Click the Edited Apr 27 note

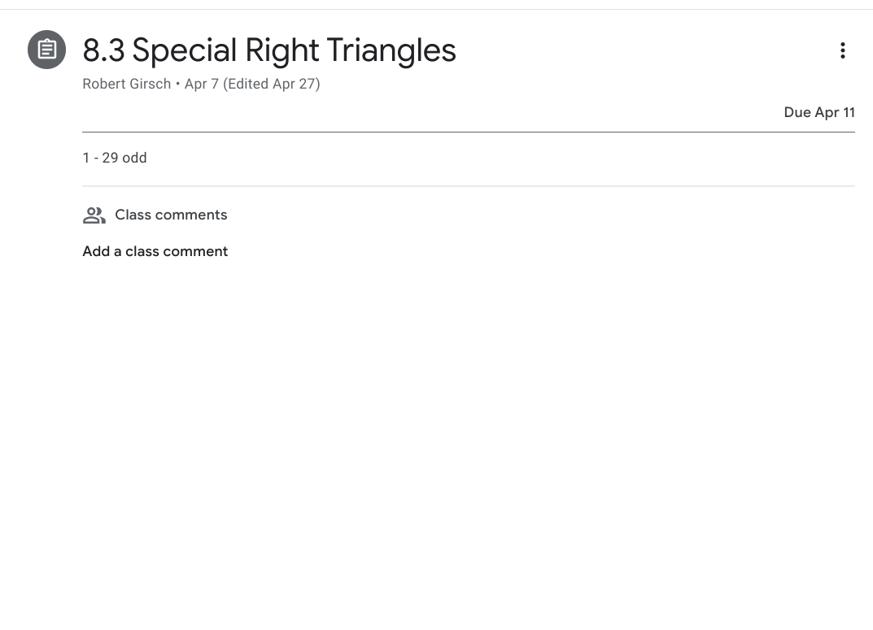272,84
